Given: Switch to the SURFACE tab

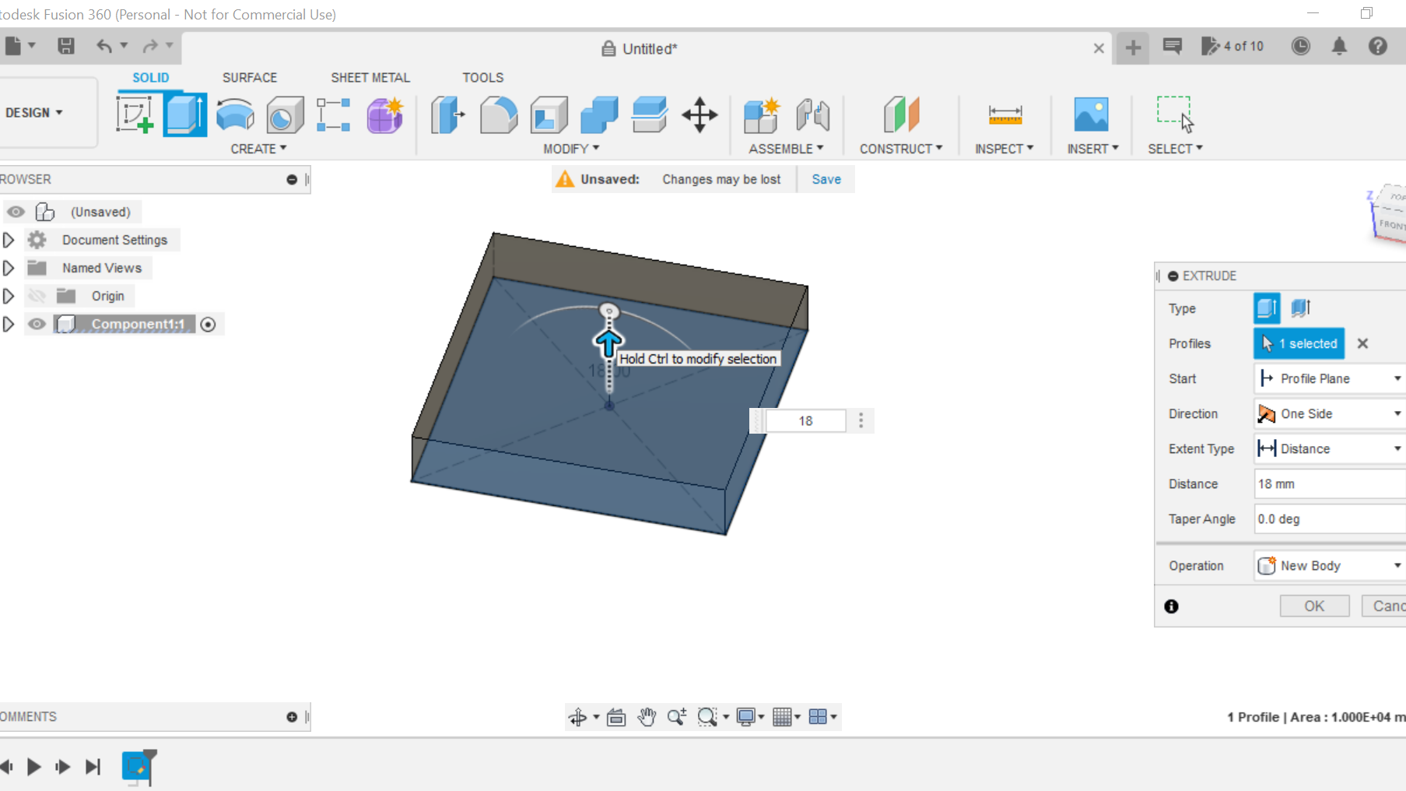Looking at the screenshot, I should 249,77.
